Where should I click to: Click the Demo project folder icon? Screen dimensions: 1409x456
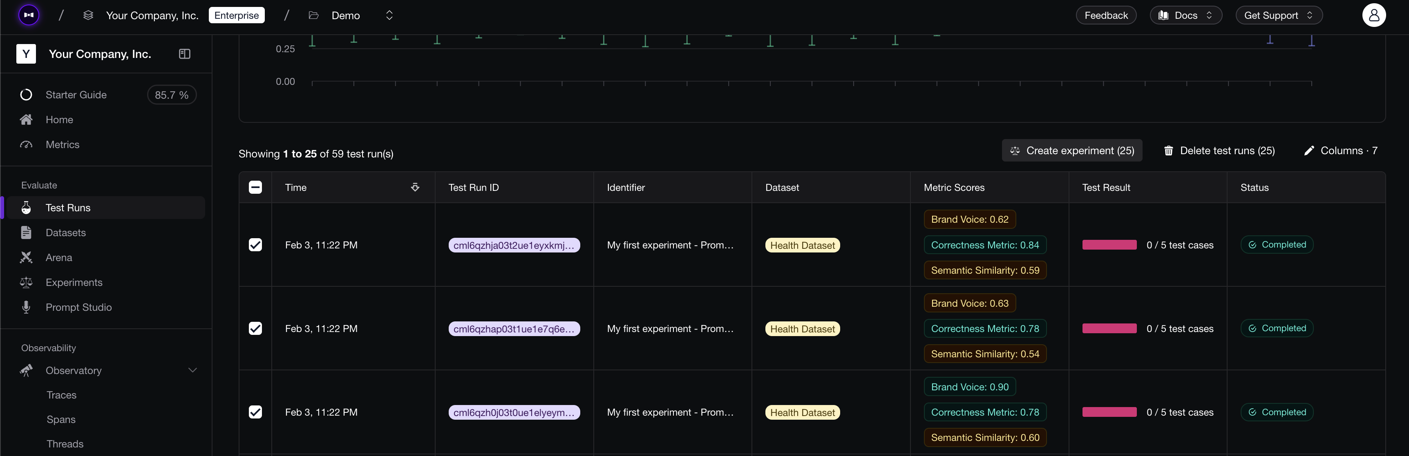coord(313,15)
